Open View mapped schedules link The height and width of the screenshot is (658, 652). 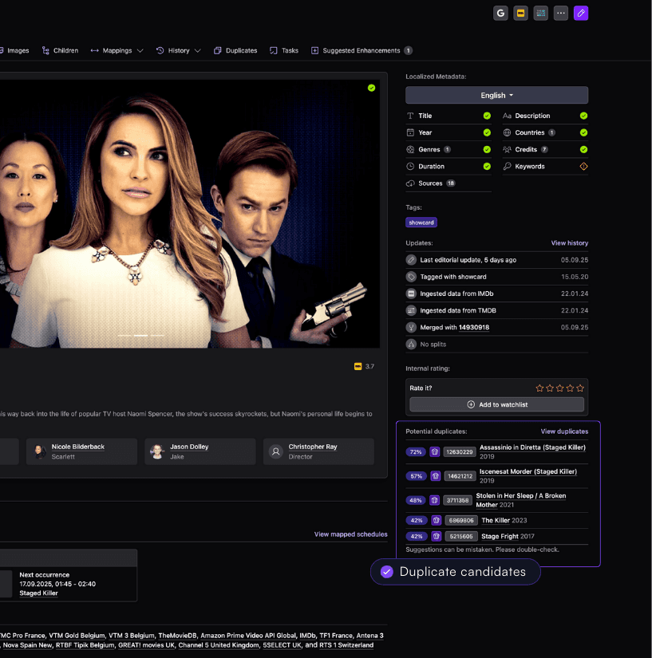pyautogui.click(x=350, y=534)
